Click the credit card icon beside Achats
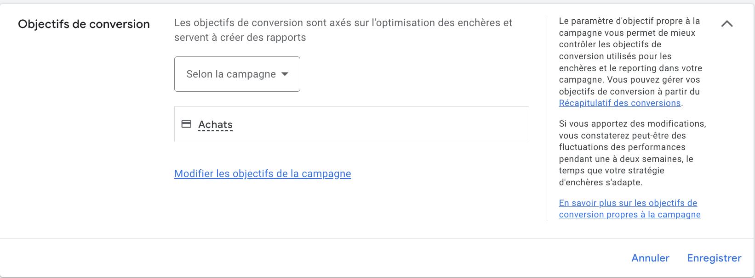 click(x=186, y=124)
